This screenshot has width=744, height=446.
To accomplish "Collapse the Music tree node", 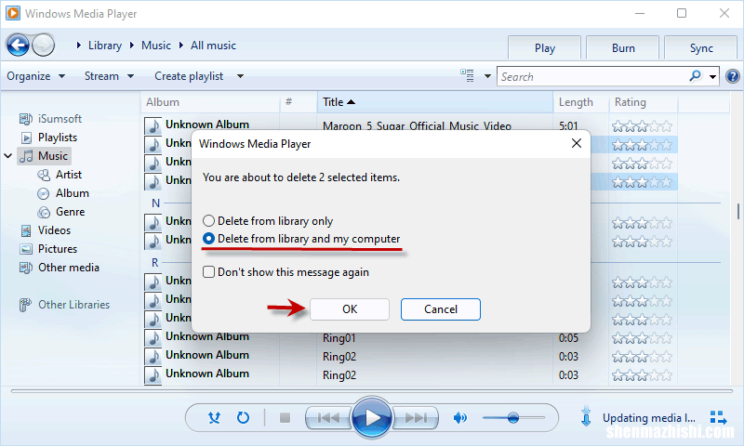I will coord(8,156).
